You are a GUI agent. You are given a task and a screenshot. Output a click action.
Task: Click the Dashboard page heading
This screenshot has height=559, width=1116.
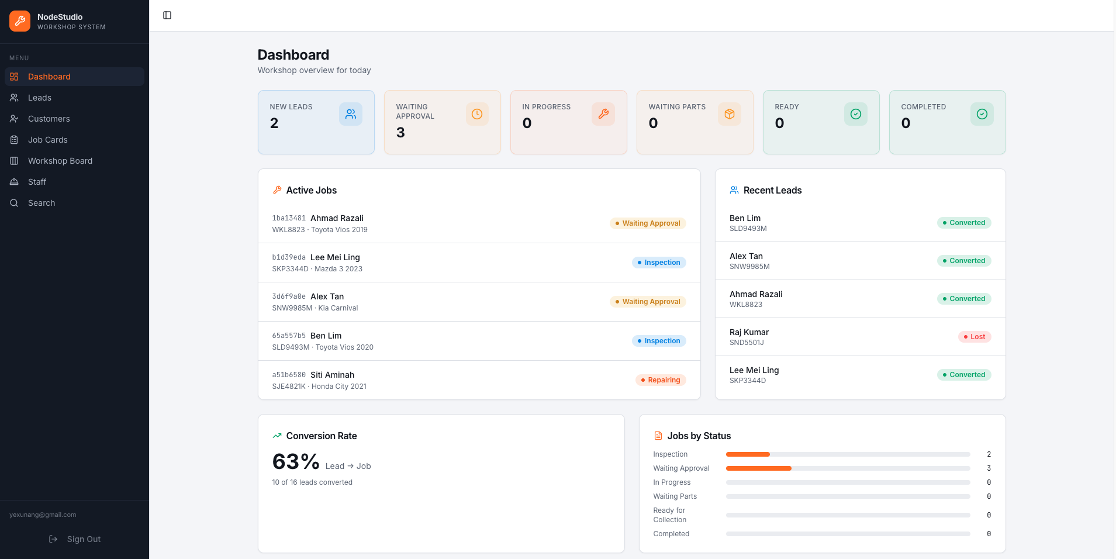click(x=293, y=55)
